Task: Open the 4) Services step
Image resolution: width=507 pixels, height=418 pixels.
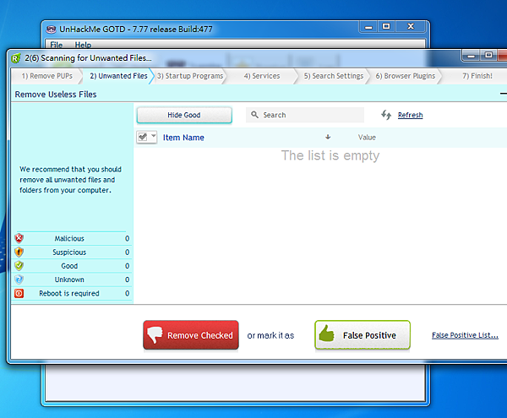Action: click(262, 76)
